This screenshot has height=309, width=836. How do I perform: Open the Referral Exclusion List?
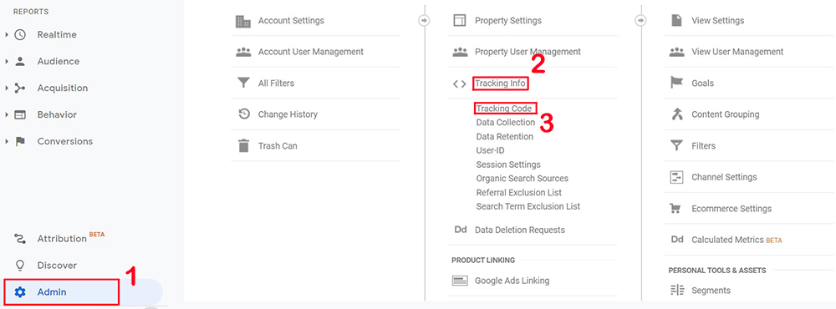pos(519,192)
